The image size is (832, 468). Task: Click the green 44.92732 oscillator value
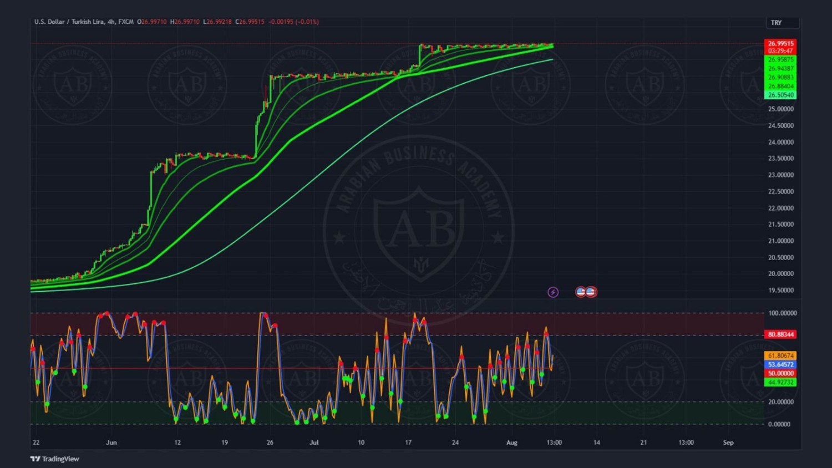pyautogui.click(x=780, y=382)
